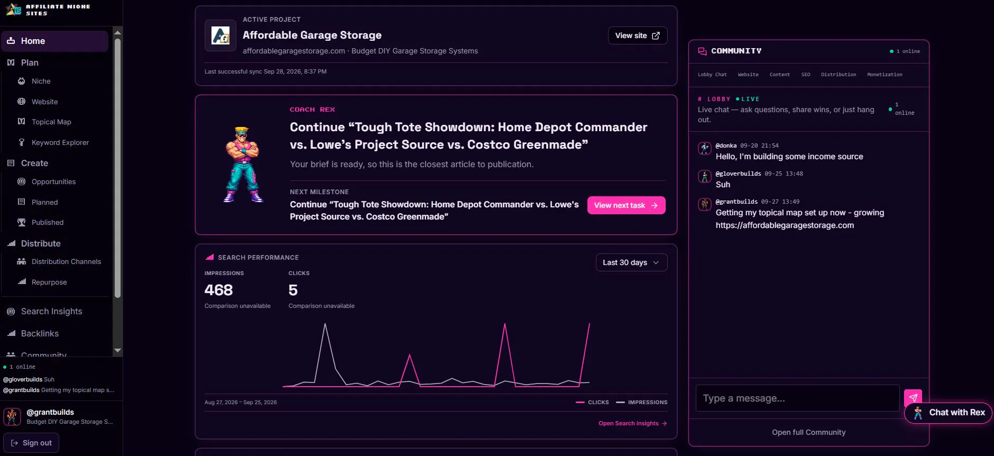Send the community chat message
The height and width of the screenshot is (456, 994).
tap(913, 398)
